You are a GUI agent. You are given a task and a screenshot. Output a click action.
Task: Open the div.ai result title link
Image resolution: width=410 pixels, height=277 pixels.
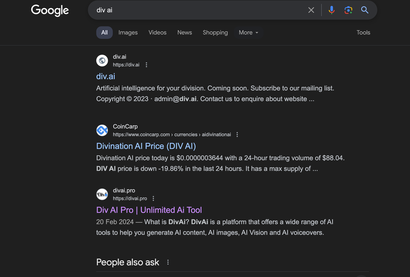[x=106, y=76]
